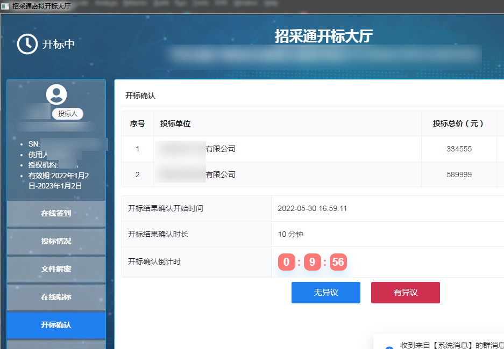Click the 招采通开标大厅 page title

323,36
